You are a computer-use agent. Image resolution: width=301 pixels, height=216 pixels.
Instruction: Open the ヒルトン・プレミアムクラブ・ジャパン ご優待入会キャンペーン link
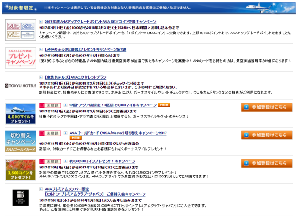tap(95, 194)
